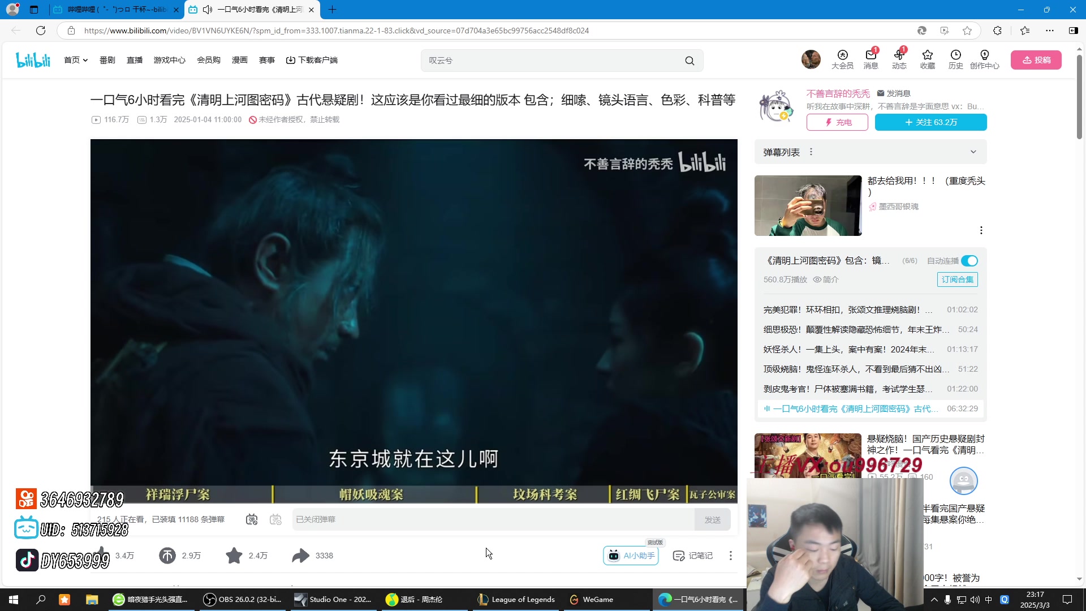Open browser extensions puzzle icon
Viewport: 1086px width, 611px height.
pyautogui.click(x=997, y=31)
